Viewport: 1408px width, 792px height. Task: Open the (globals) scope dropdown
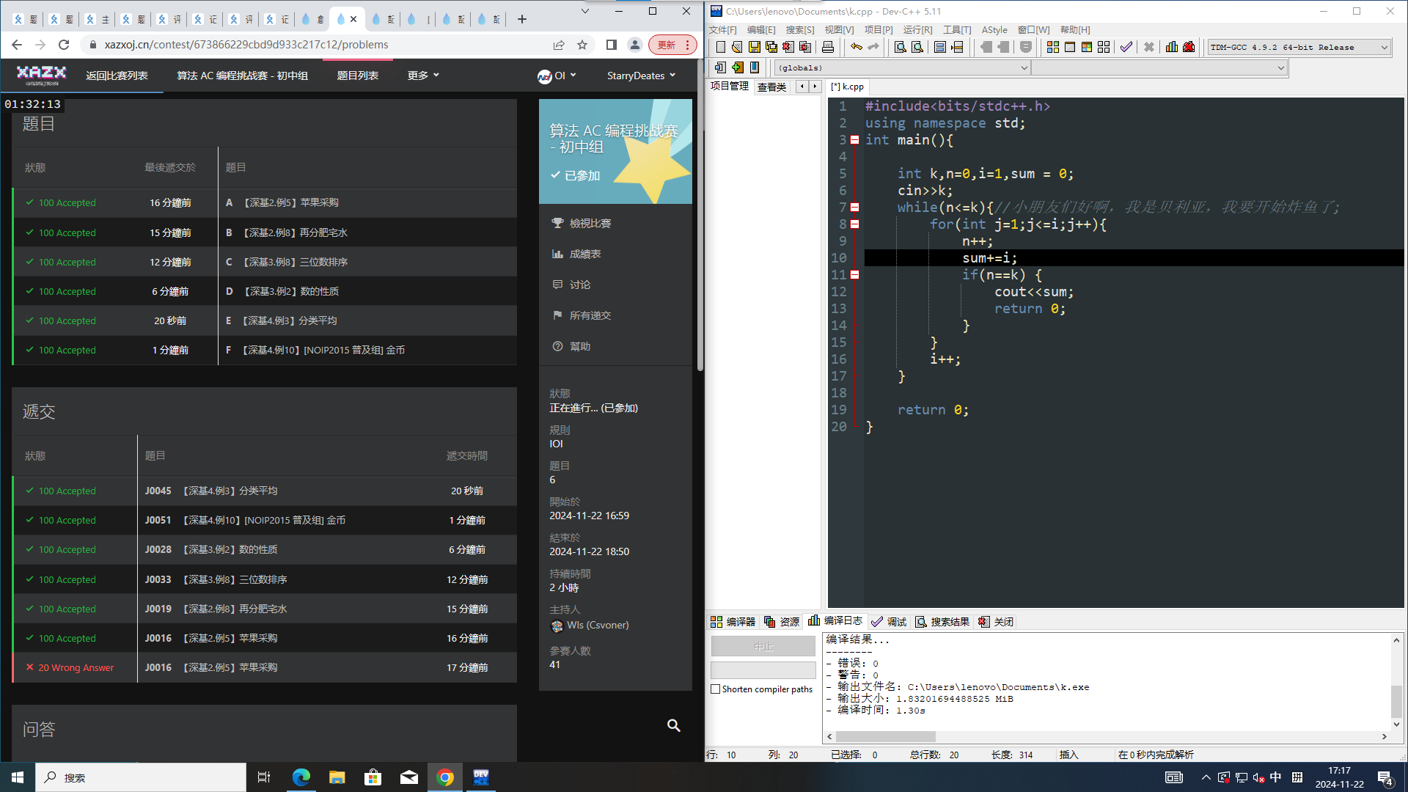pyautogui.click(x=1024, y=67)
